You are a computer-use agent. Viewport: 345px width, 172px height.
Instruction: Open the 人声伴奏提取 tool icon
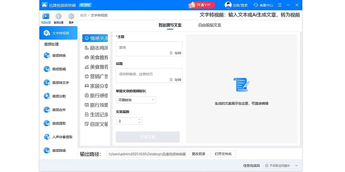[47, 137]
